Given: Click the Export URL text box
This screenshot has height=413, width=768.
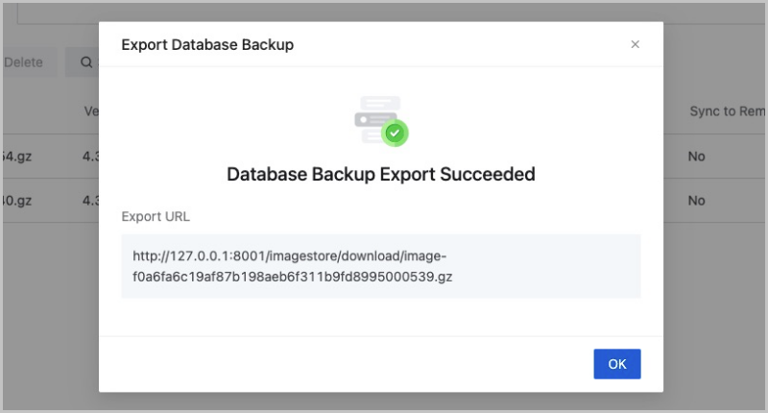Looking at the screenshot, I should 380,266.
